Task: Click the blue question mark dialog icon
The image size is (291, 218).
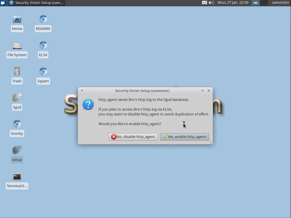Action: tap(88, 104)
